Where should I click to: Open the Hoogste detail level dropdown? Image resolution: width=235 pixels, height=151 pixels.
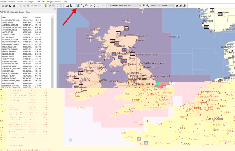(x=167, y=6)
